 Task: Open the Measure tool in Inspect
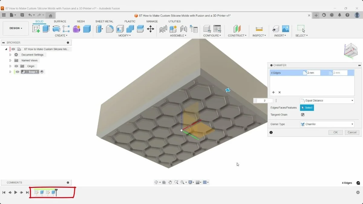click(x=259, y=29)
